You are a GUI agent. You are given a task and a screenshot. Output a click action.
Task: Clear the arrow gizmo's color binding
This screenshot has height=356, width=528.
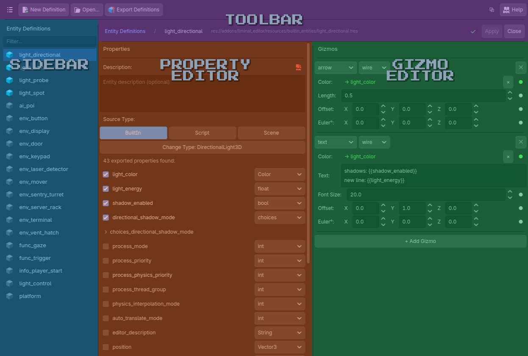[x=508, y=82]
